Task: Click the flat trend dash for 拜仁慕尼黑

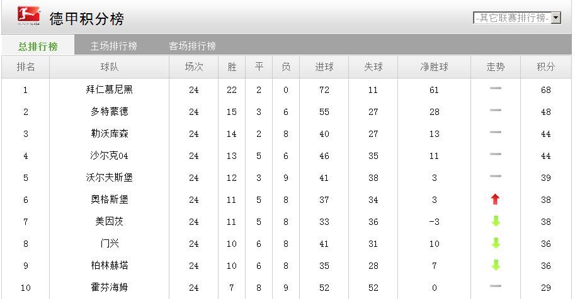Action: coord(495,89)
